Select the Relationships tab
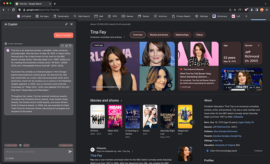 tap(182, 35)
